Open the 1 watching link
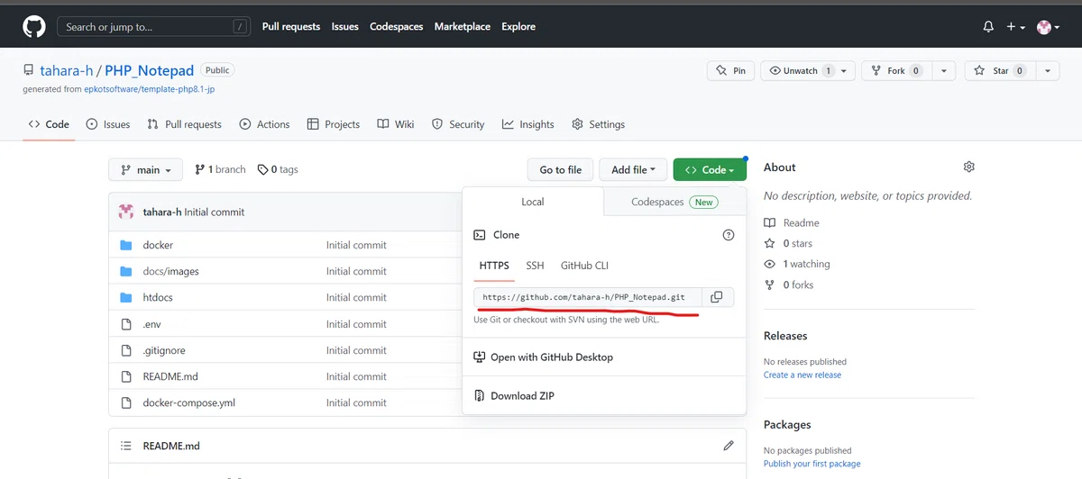 pyautogui.click(x=797, y=264)
